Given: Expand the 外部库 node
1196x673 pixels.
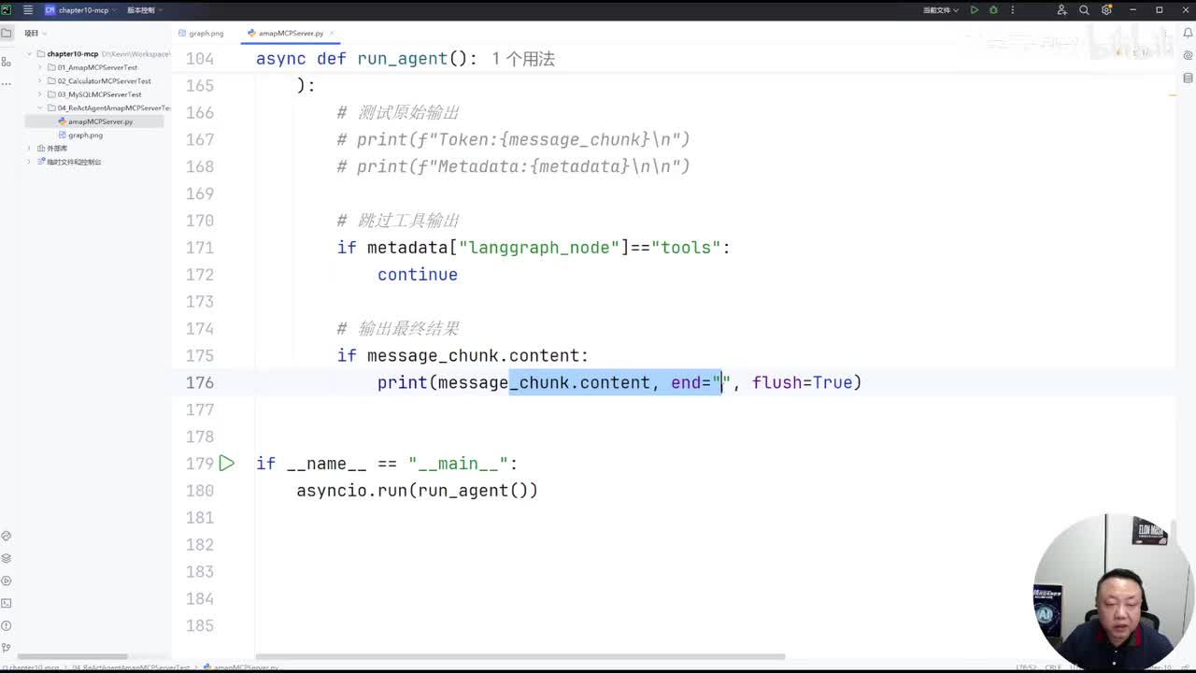Looking at the screenshot, I should [x=29, y=149].
